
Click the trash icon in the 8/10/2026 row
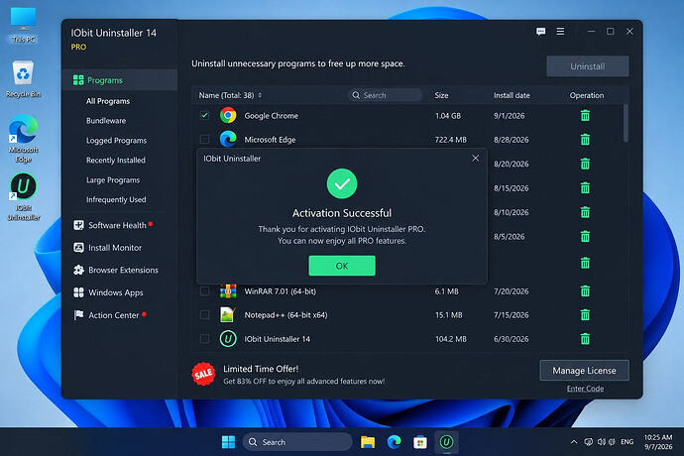pyautogui.click(x=585, y=212)
